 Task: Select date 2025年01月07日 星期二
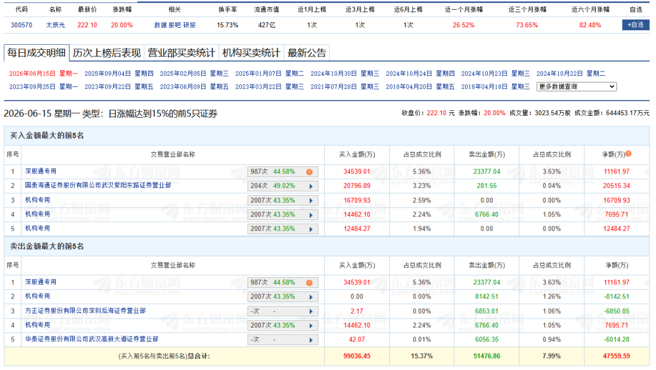coord(270,73)
